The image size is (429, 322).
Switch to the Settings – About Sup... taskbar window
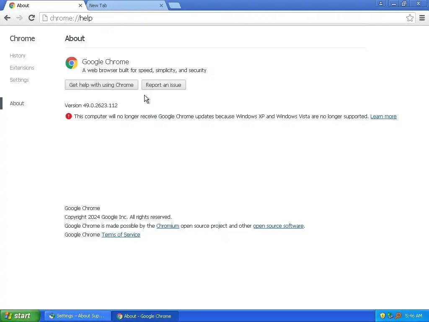[x=78, y=316]
